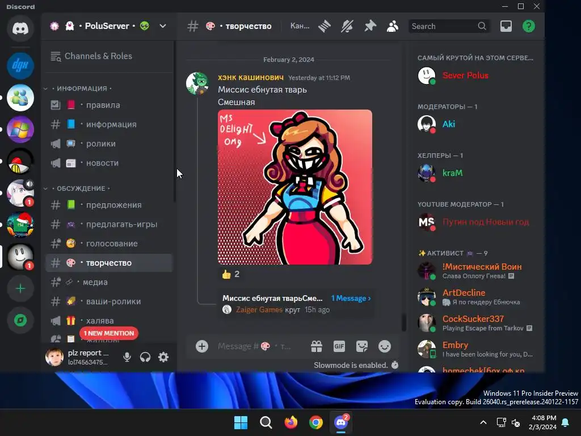Toggle member list visibility

[x=393, y=26]
